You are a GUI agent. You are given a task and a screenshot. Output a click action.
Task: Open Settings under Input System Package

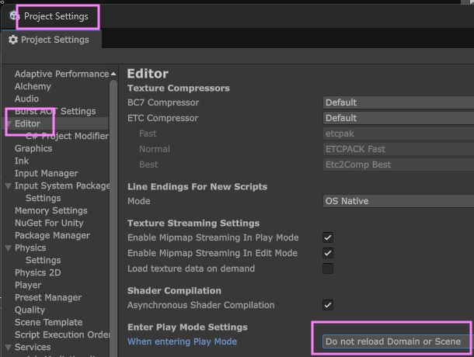point(44,198)
